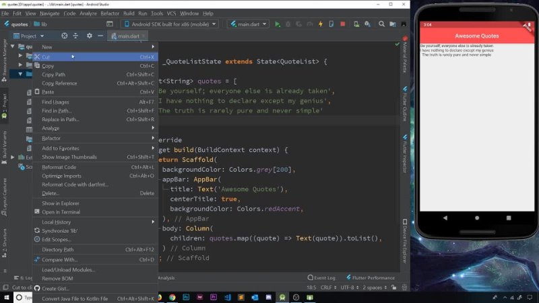Close the main.dart editor tab
539x303 pixels.
click(144, 36)
